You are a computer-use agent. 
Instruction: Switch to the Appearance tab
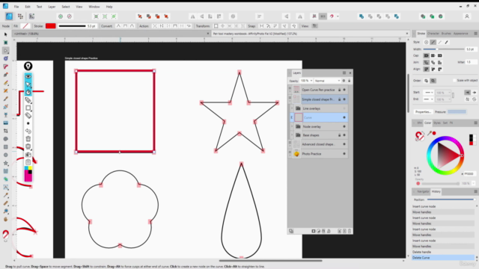tap(461, 34)
